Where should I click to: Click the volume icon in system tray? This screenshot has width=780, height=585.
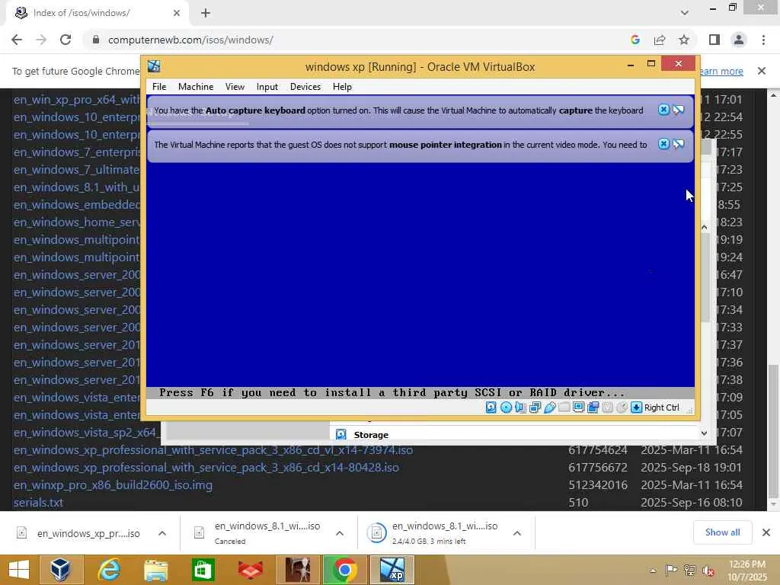pos(708,570)
